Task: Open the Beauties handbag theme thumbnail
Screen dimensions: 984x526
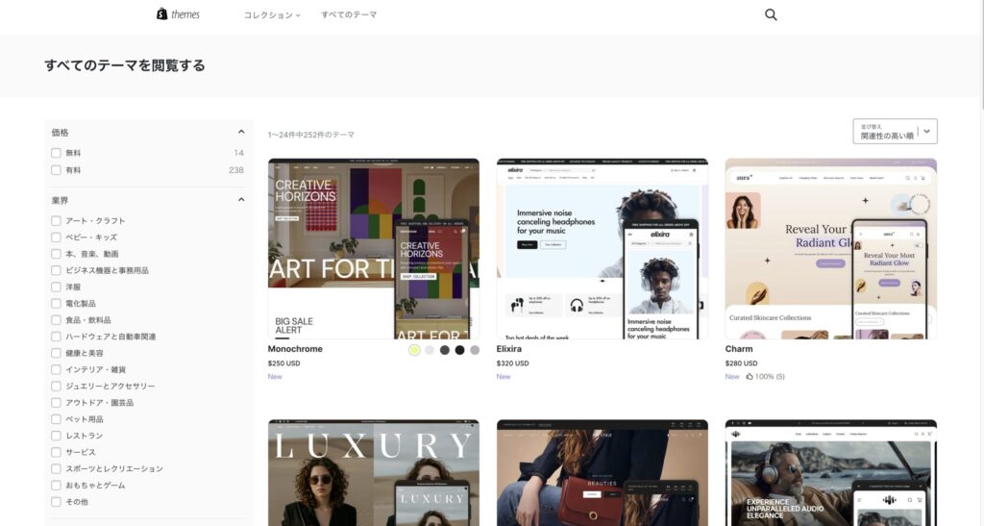Action: [x=602, y=473]
